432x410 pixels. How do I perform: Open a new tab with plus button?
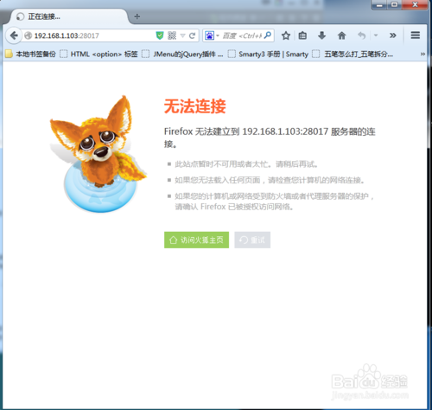pos(137,16)
